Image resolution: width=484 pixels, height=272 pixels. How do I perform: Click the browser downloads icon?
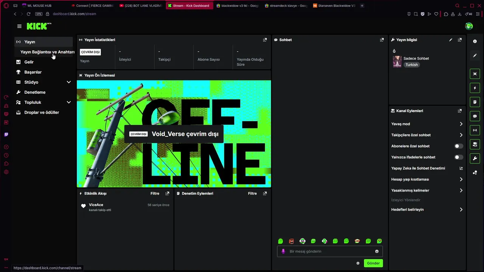tap(460, 14)
